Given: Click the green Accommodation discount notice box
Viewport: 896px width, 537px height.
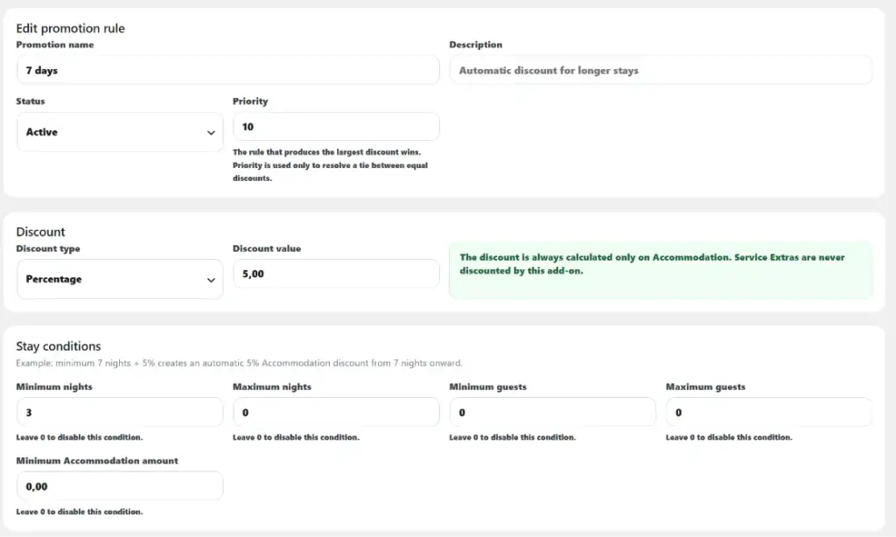Looking at the screenshot, I should click(661, 270).
